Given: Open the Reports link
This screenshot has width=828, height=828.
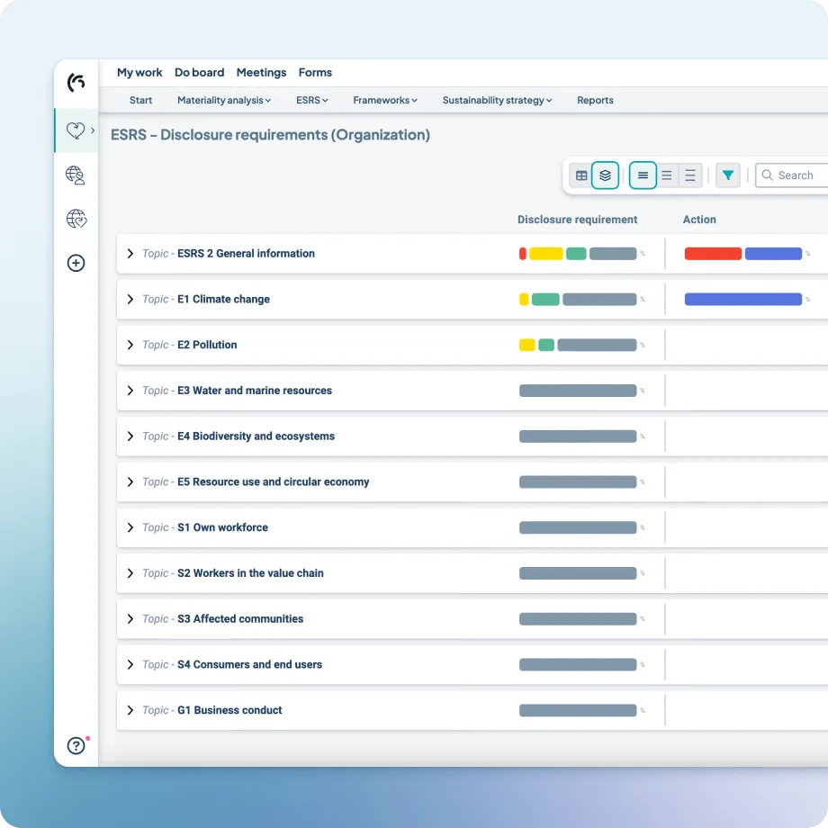Looking at the screenshot, I should 595,101.
